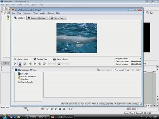This screenshot has width=159, height=119.
Task: Click Open folder icon in Vegas toolbar
Action: pos(6,9)
